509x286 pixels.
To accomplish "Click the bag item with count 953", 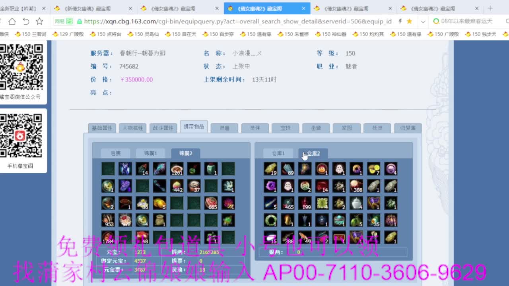I will pos(108,220).
